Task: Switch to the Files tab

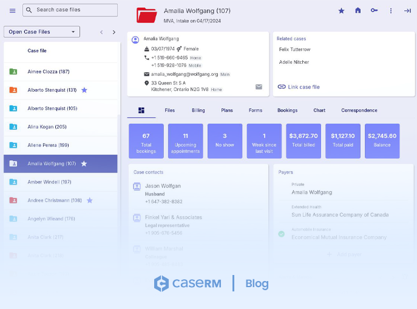Action: pyautogui.click(x=170, y=110)
